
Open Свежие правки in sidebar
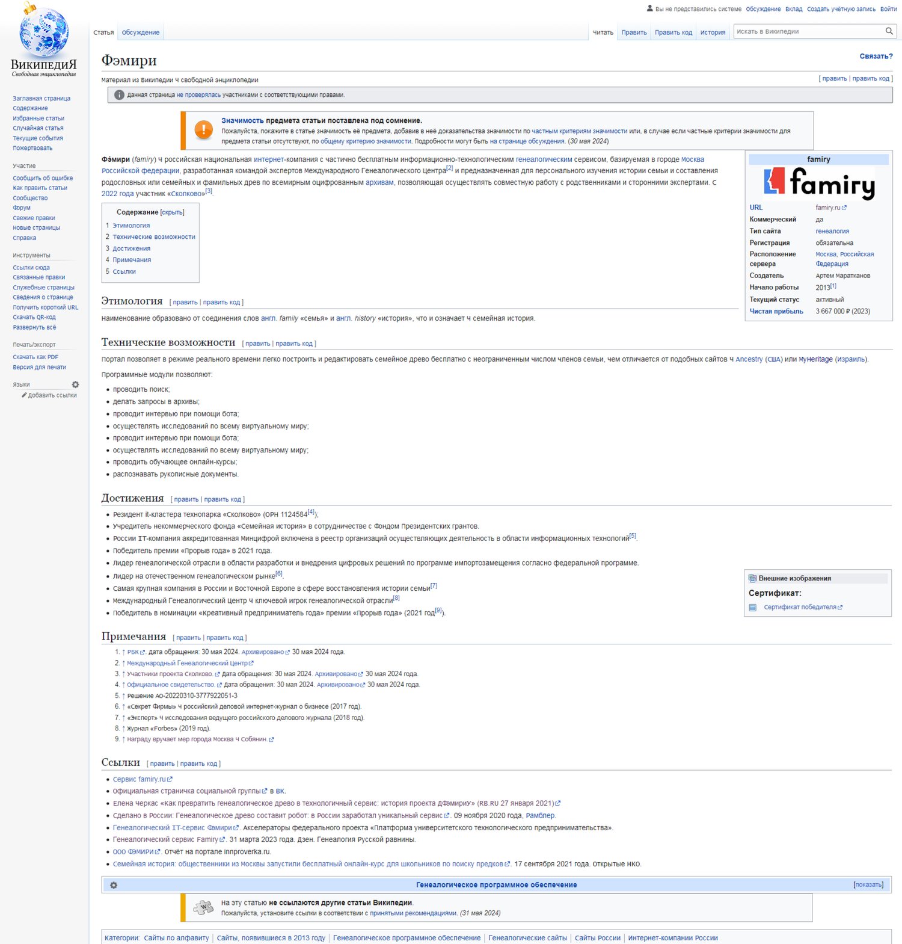tap(34, 218)
